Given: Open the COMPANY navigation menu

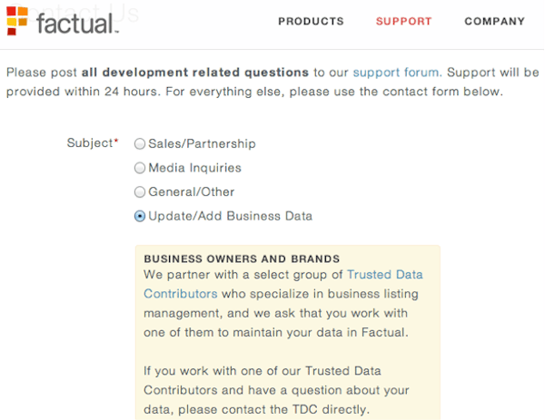Looking at the screenshot, I should (494, 22).
